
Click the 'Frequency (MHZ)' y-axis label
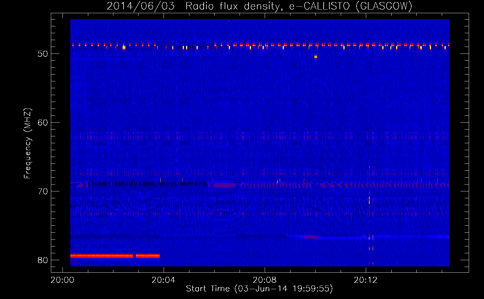(x=28, y=144)
